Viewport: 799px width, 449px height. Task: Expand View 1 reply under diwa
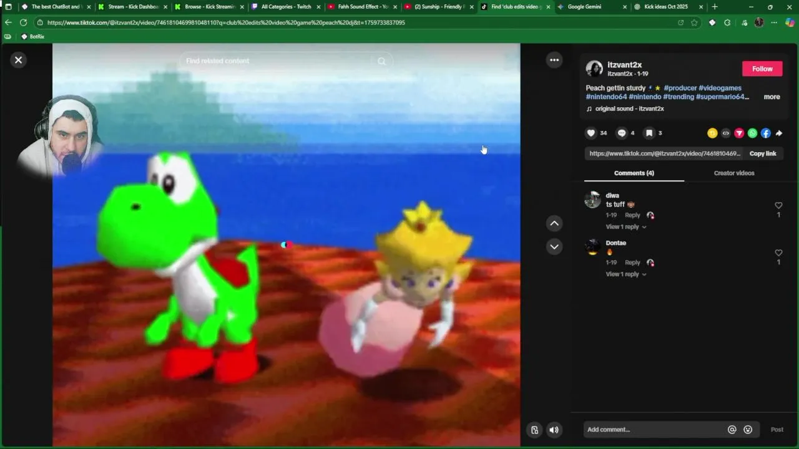[625, 226]
